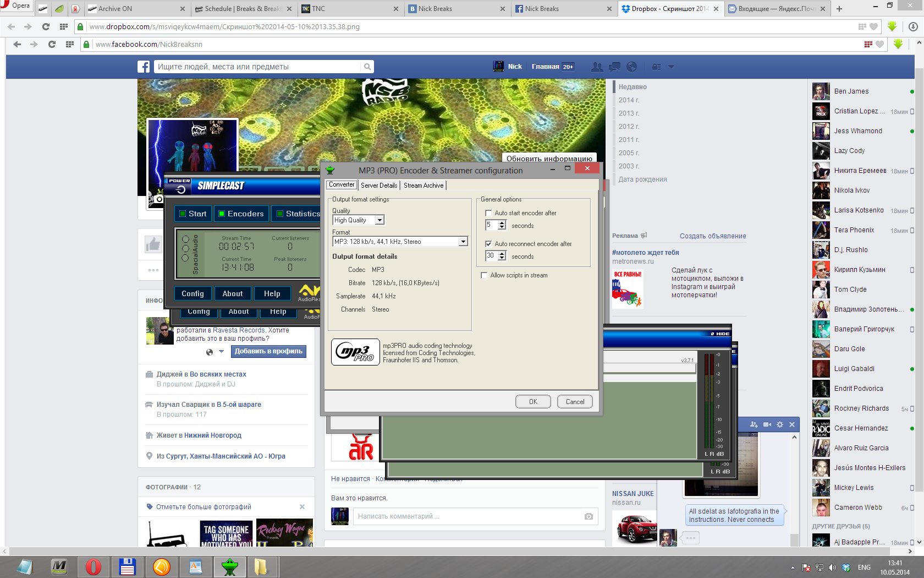Click the Facebook privacy shortcuts lock icon
924x578 pixels.
[656, 67]
